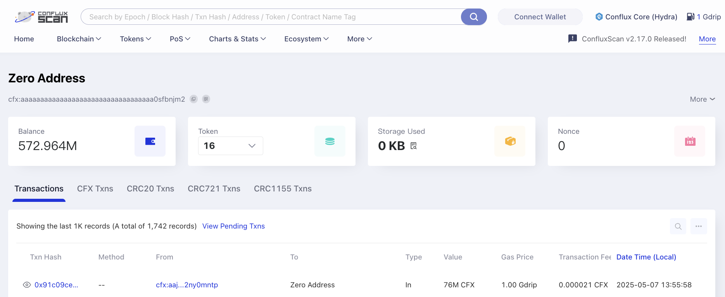This screenshot has width=725, height=297.
Task: Click the Zero Address recipient cell
Action: tap(312, 285)
